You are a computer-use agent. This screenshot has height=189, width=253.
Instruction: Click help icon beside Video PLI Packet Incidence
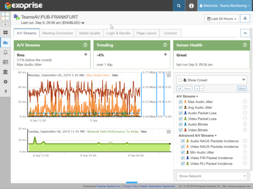coord(245,163)
